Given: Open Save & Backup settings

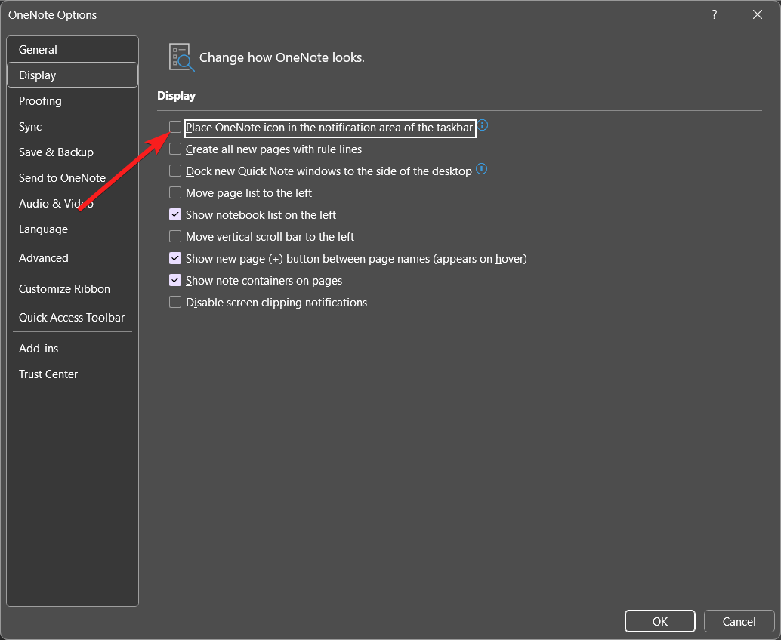Looking at the screenshot, I should click(73, 152).
